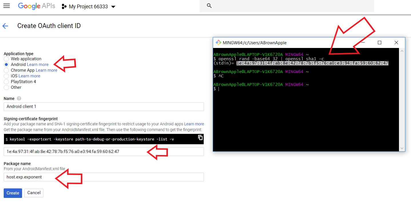Click the MINGW64 terminal window title
The width and height of the screenshot is (411, 205).
(x=255, y=43)
